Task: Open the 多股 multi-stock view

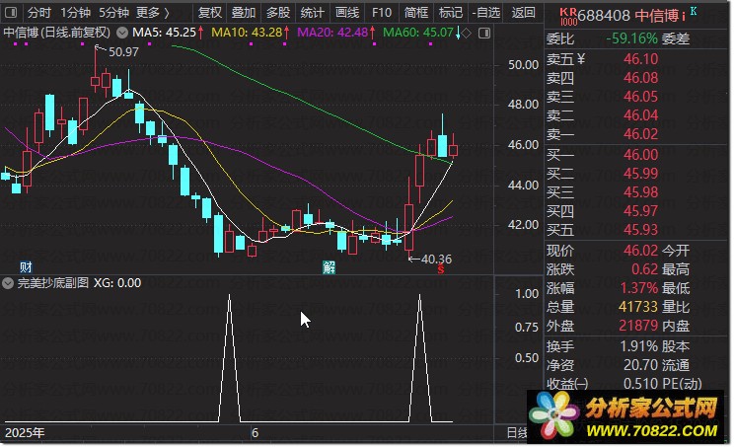Action: click(278, 13)
